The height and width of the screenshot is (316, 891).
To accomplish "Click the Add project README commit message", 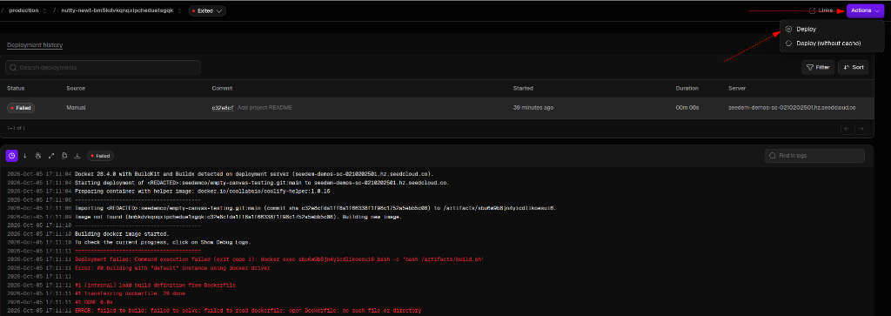I will coord(265,108).
